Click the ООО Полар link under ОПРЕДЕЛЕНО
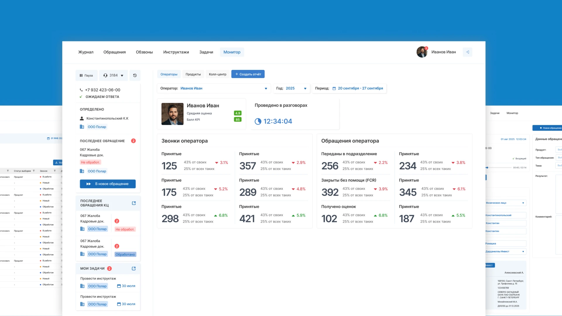Screen dimensions: 562x316 point(97,127)
